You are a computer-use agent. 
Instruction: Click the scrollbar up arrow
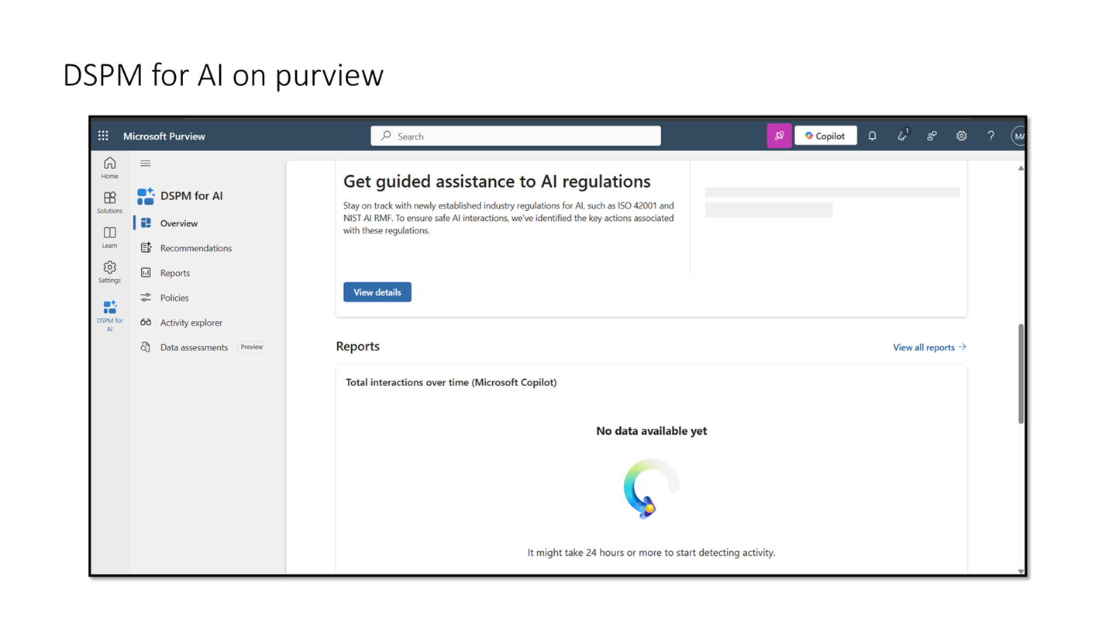[x=1021, y=167]
